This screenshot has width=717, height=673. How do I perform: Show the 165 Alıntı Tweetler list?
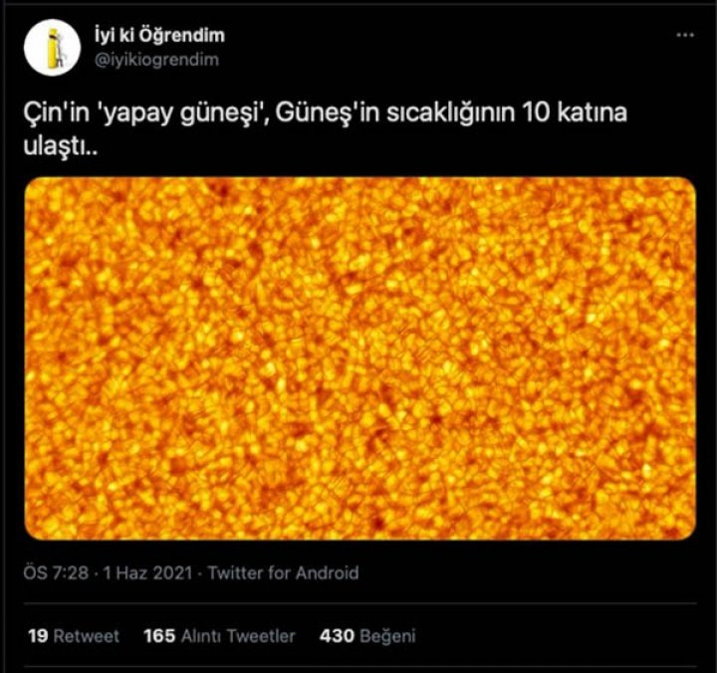coord(219,636)
